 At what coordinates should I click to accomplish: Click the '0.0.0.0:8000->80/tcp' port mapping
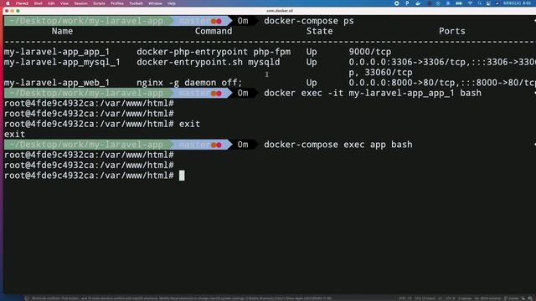(x=402, y=83)
